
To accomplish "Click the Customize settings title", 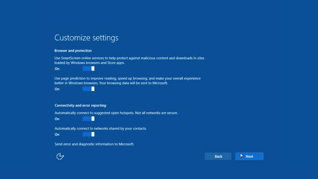I will 86,38.
